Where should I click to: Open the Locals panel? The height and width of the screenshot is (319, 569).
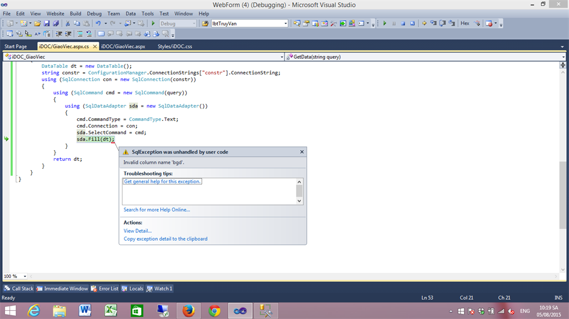point(132,288)
